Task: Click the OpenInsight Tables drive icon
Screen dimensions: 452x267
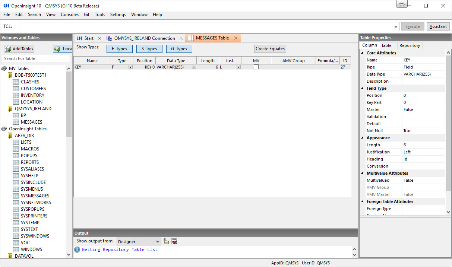Action: tap(4, 129)
